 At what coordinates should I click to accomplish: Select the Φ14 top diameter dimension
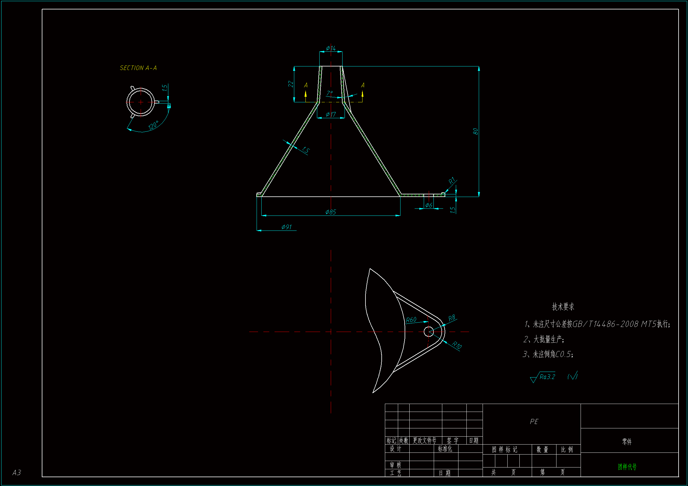331,48
